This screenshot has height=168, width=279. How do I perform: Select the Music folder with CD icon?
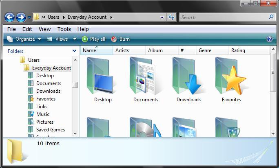click(145, 127)
